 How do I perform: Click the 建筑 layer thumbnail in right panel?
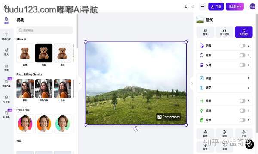[x=200, y=20]
